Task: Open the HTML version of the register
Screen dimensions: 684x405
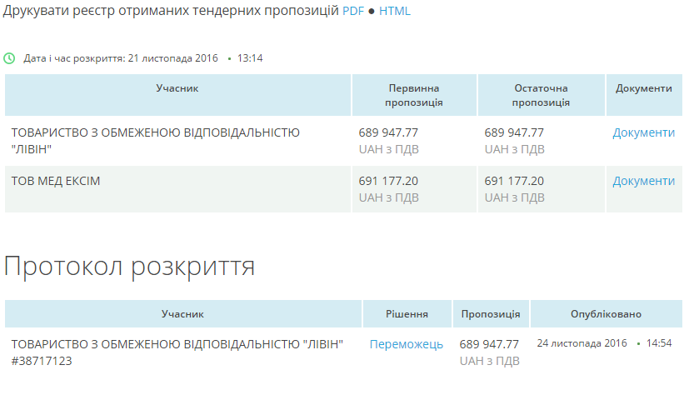Action: (x=395, y=12)
